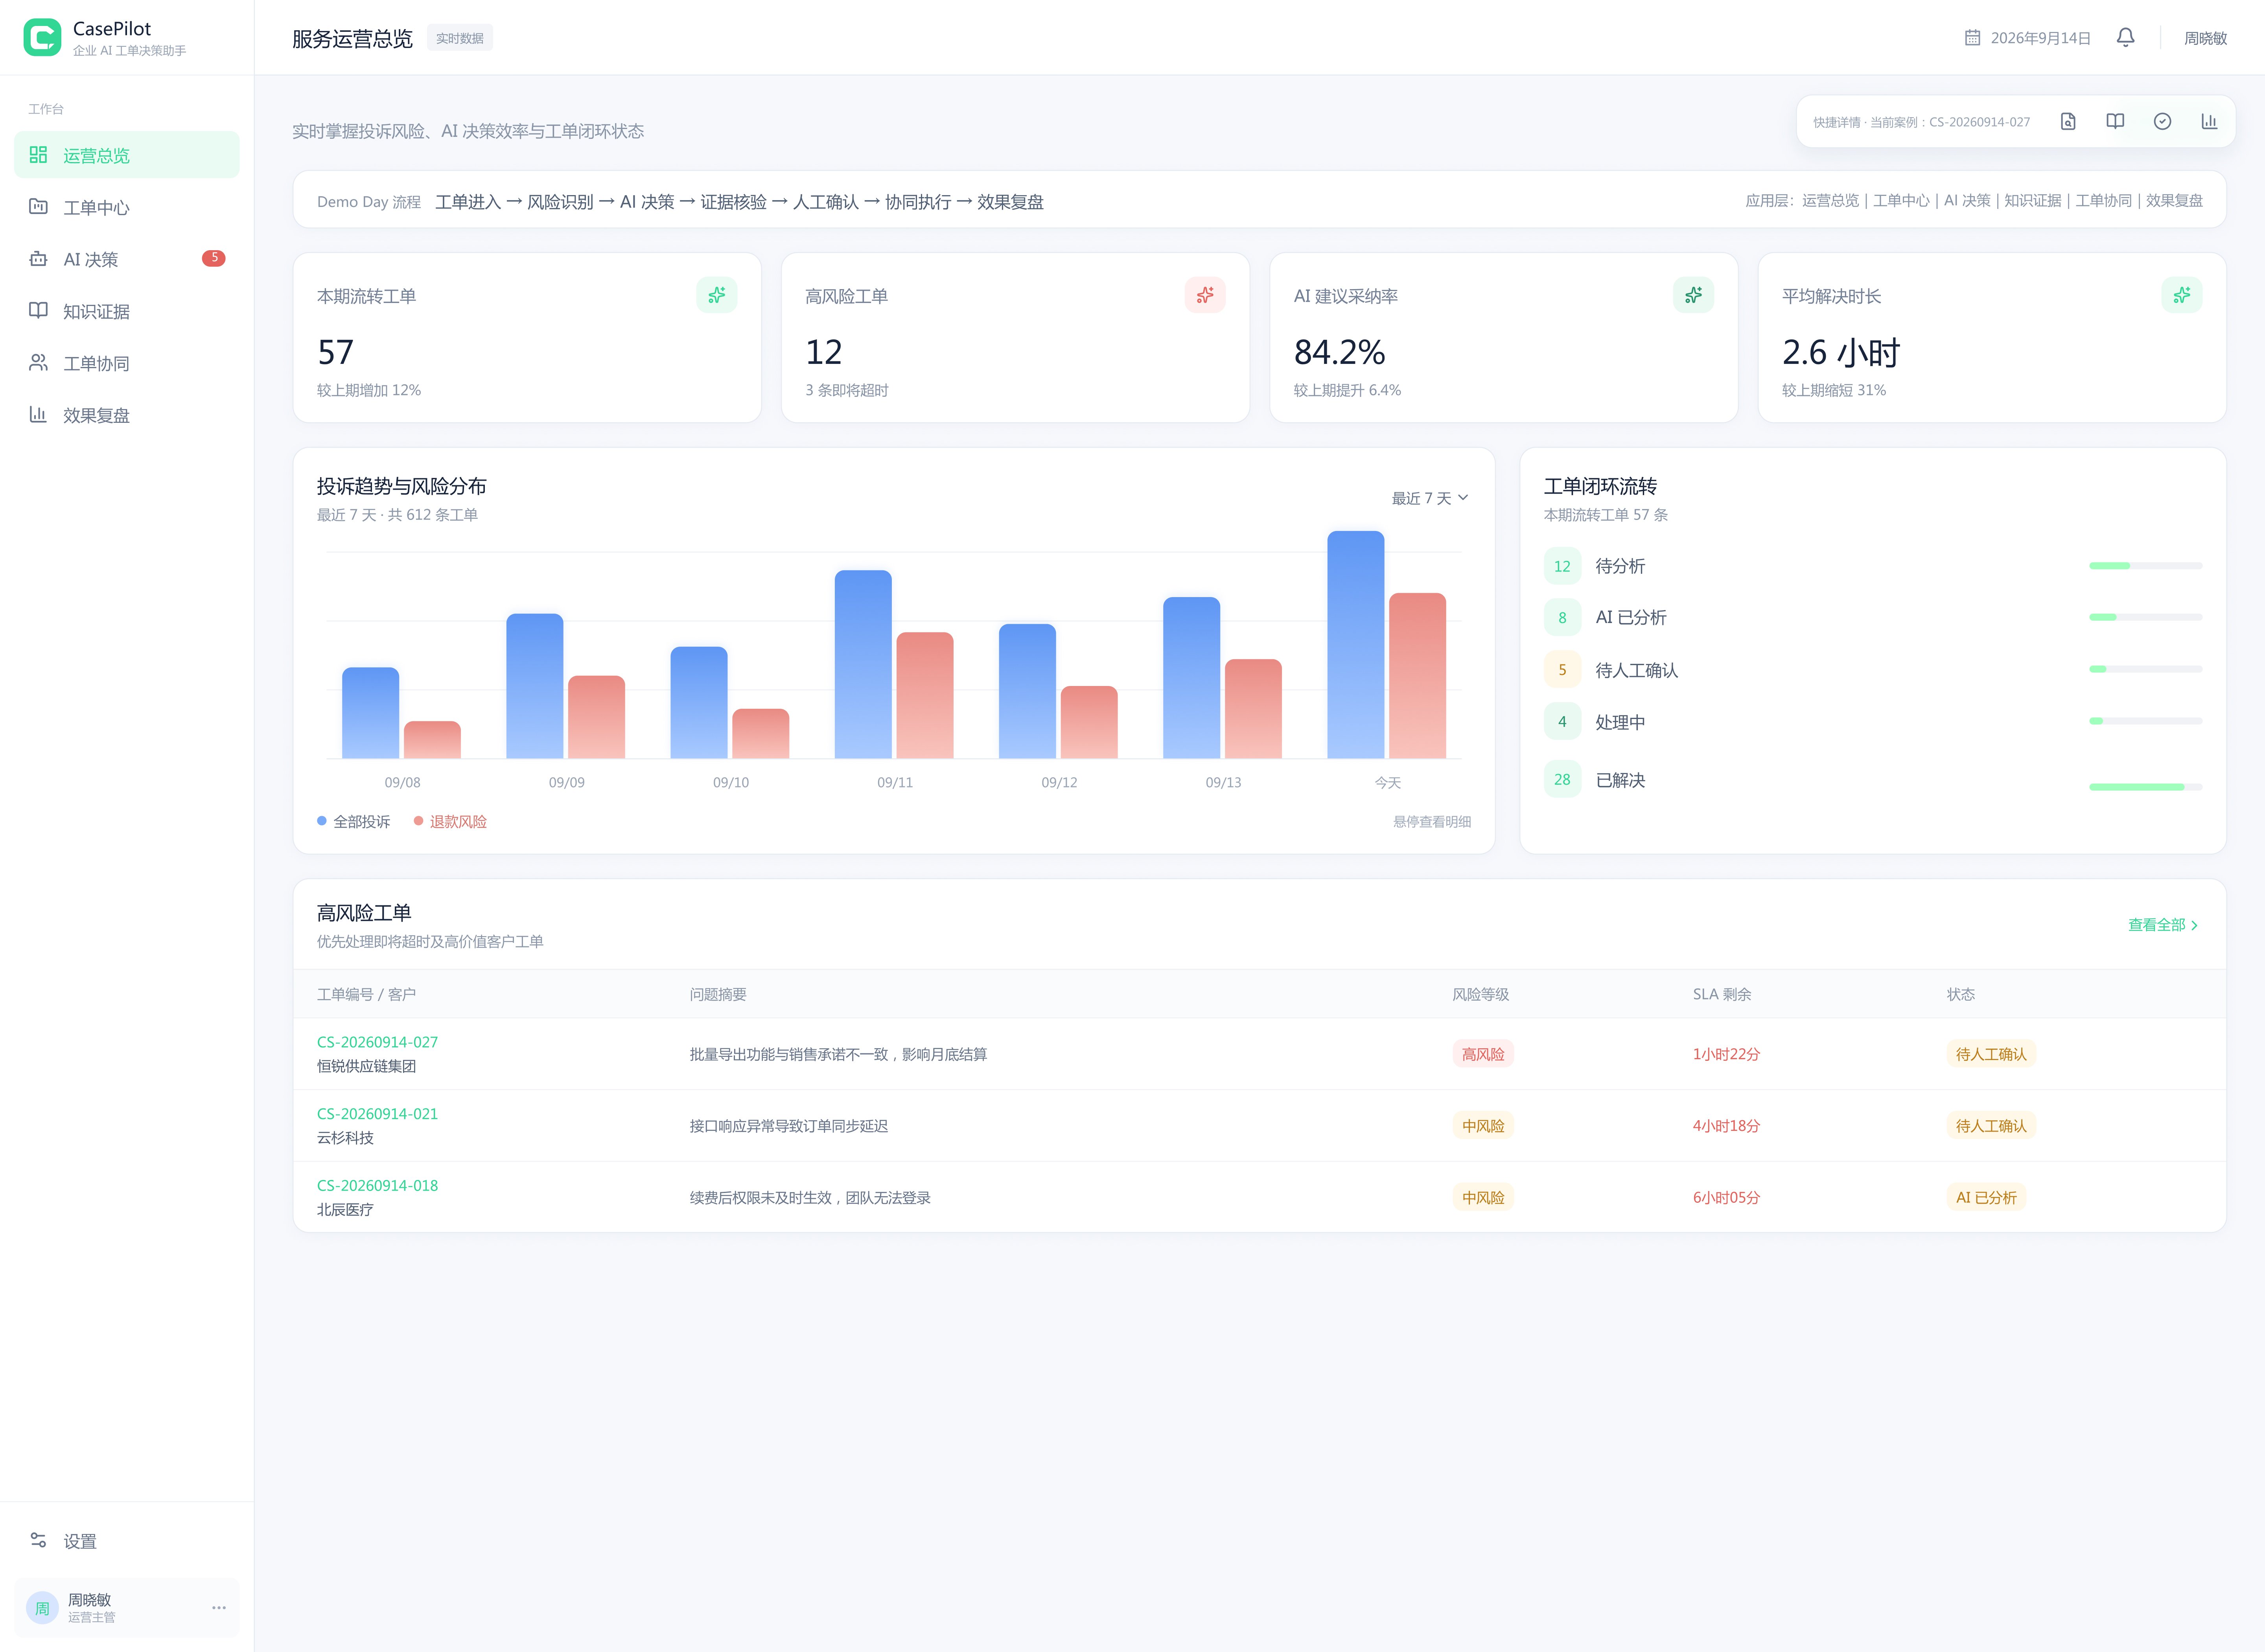Viewport: 2265px width, 1652px height.
Task: Click 待人工确认 status for 恒锐供应链集团
Action: (1991, 1054)
